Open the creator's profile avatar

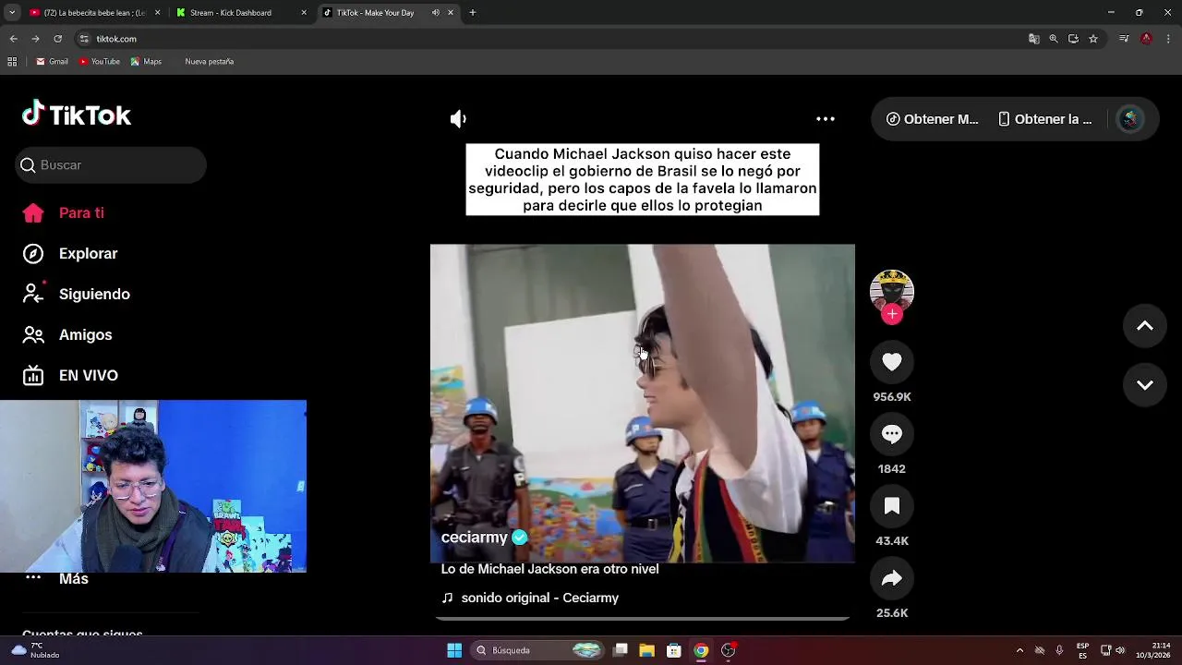(892, 290)
